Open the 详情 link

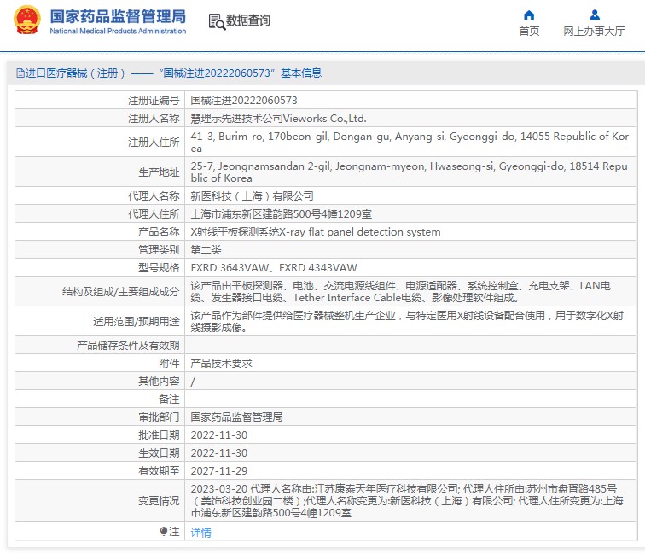coord(200,532)
